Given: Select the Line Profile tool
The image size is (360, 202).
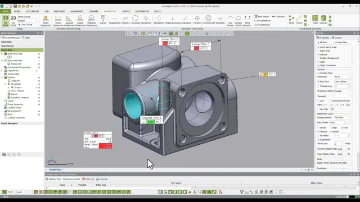Looking at the screenshot, I should pos(230,21).
